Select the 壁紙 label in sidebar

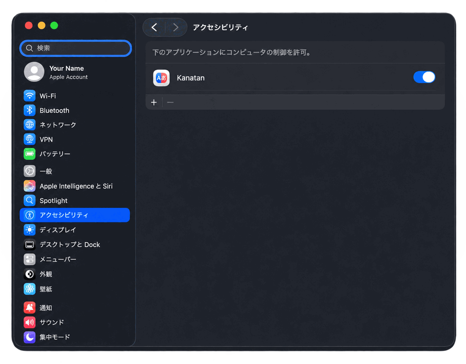[x=46, y=289]
